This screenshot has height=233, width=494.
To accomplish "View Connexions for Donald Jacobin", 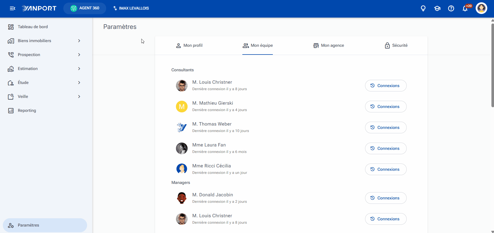I will (x=386, y=198).
